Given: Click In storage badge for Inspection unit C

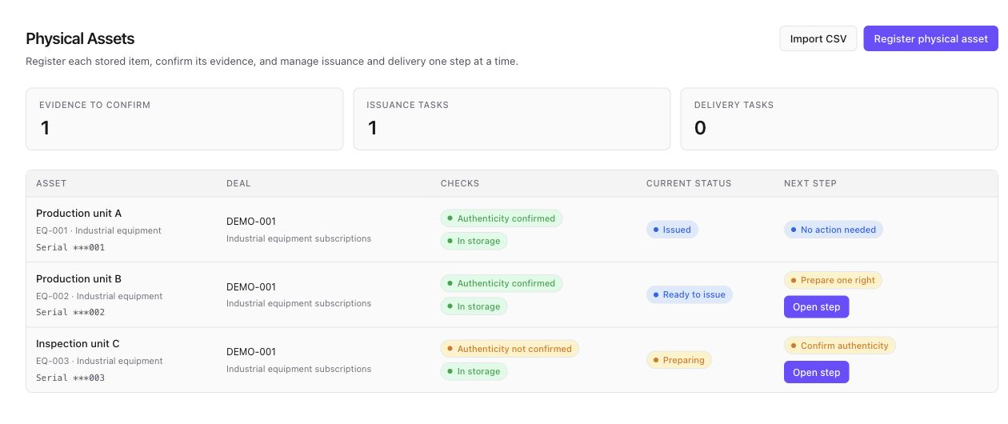Looking at the screenshot, I should click(x=474, y=371).
